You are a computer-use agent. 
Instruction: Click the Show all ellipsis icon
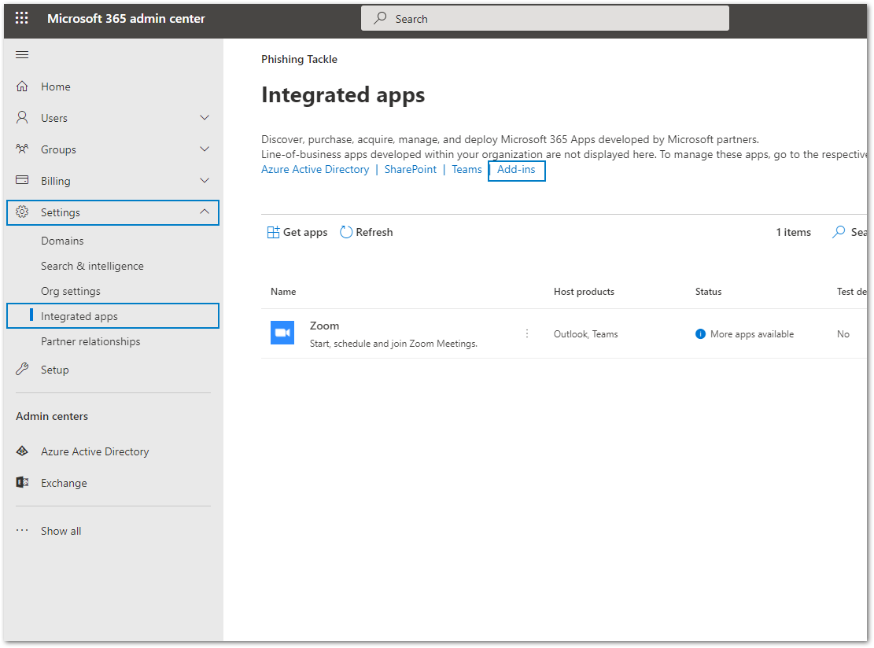[x=22, y=531]
